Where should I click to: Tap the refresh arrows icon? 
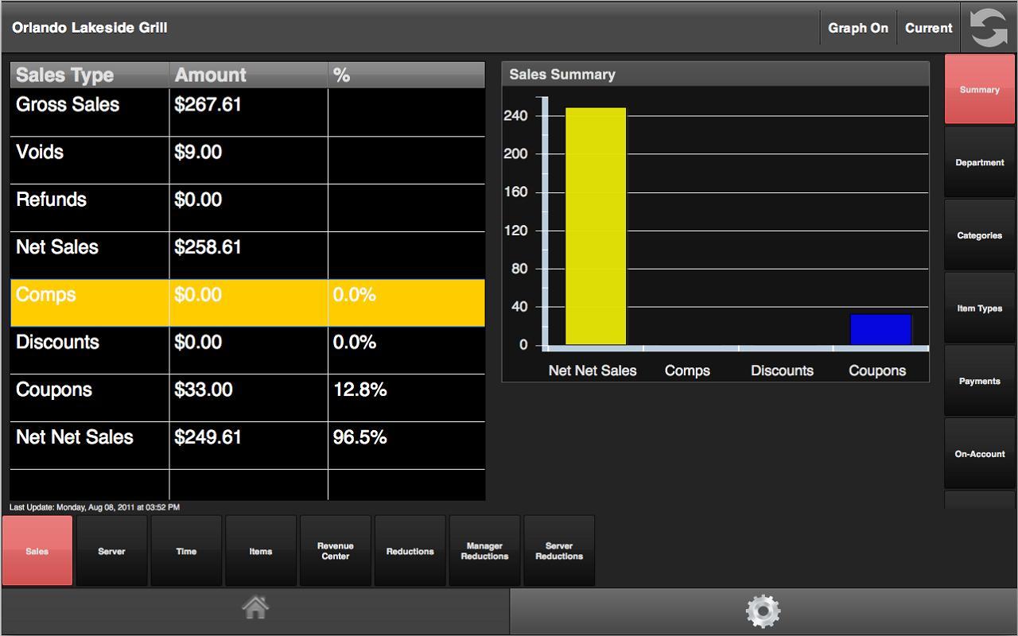click(x=989, y=28)
